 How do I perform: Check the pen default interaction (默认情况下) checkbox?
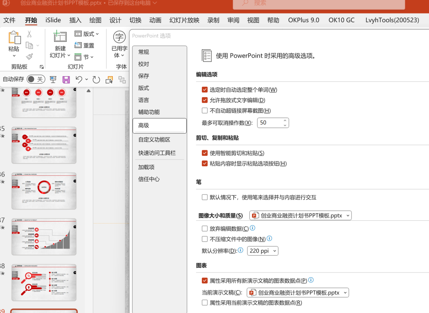click(205, 197)
